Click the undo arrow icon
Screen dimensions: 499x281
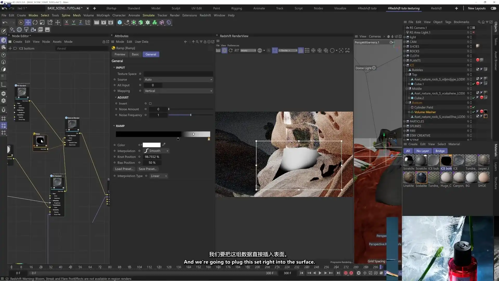(4, 22)
